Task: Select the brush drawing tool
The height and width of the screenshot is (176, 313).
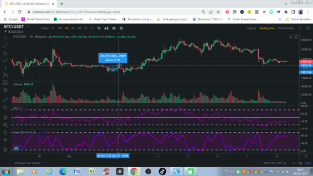Action: point(5,61)
